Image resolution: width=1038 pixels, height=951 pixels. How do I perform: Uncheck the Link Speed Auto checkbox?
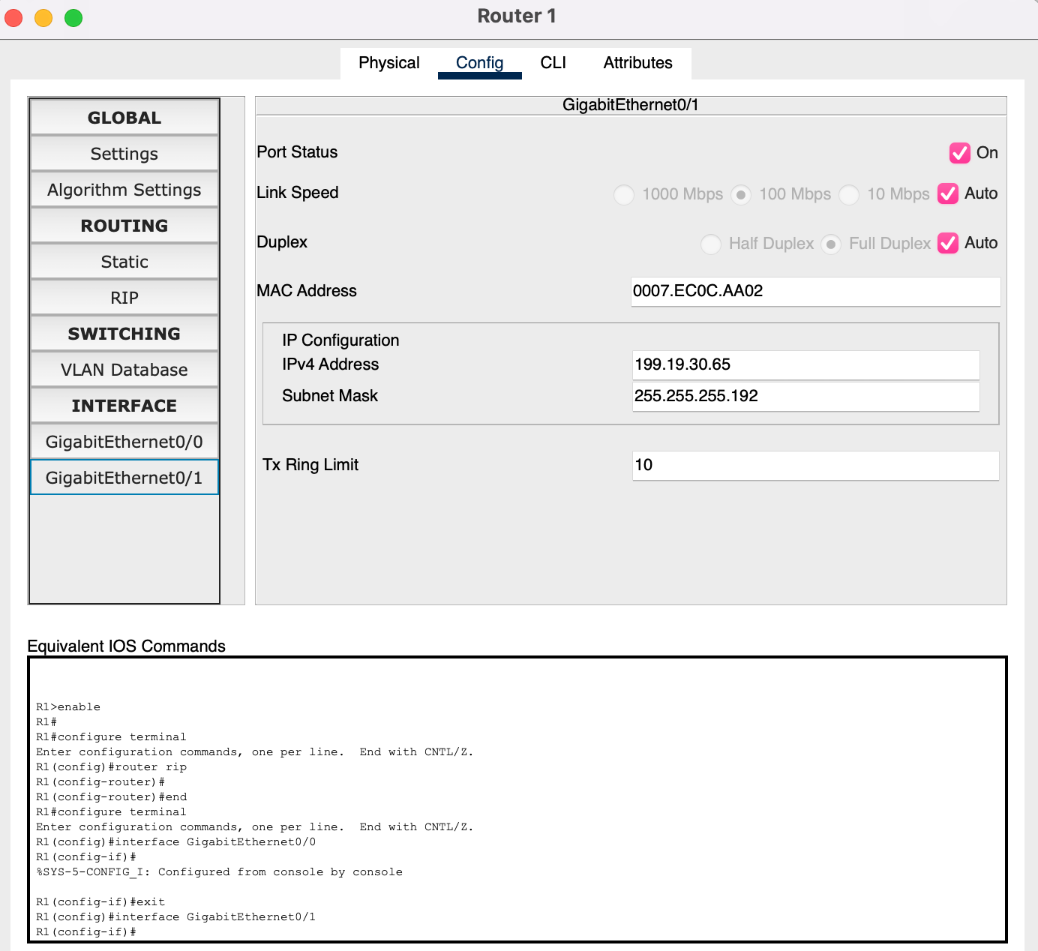click(x=948, y=193)
